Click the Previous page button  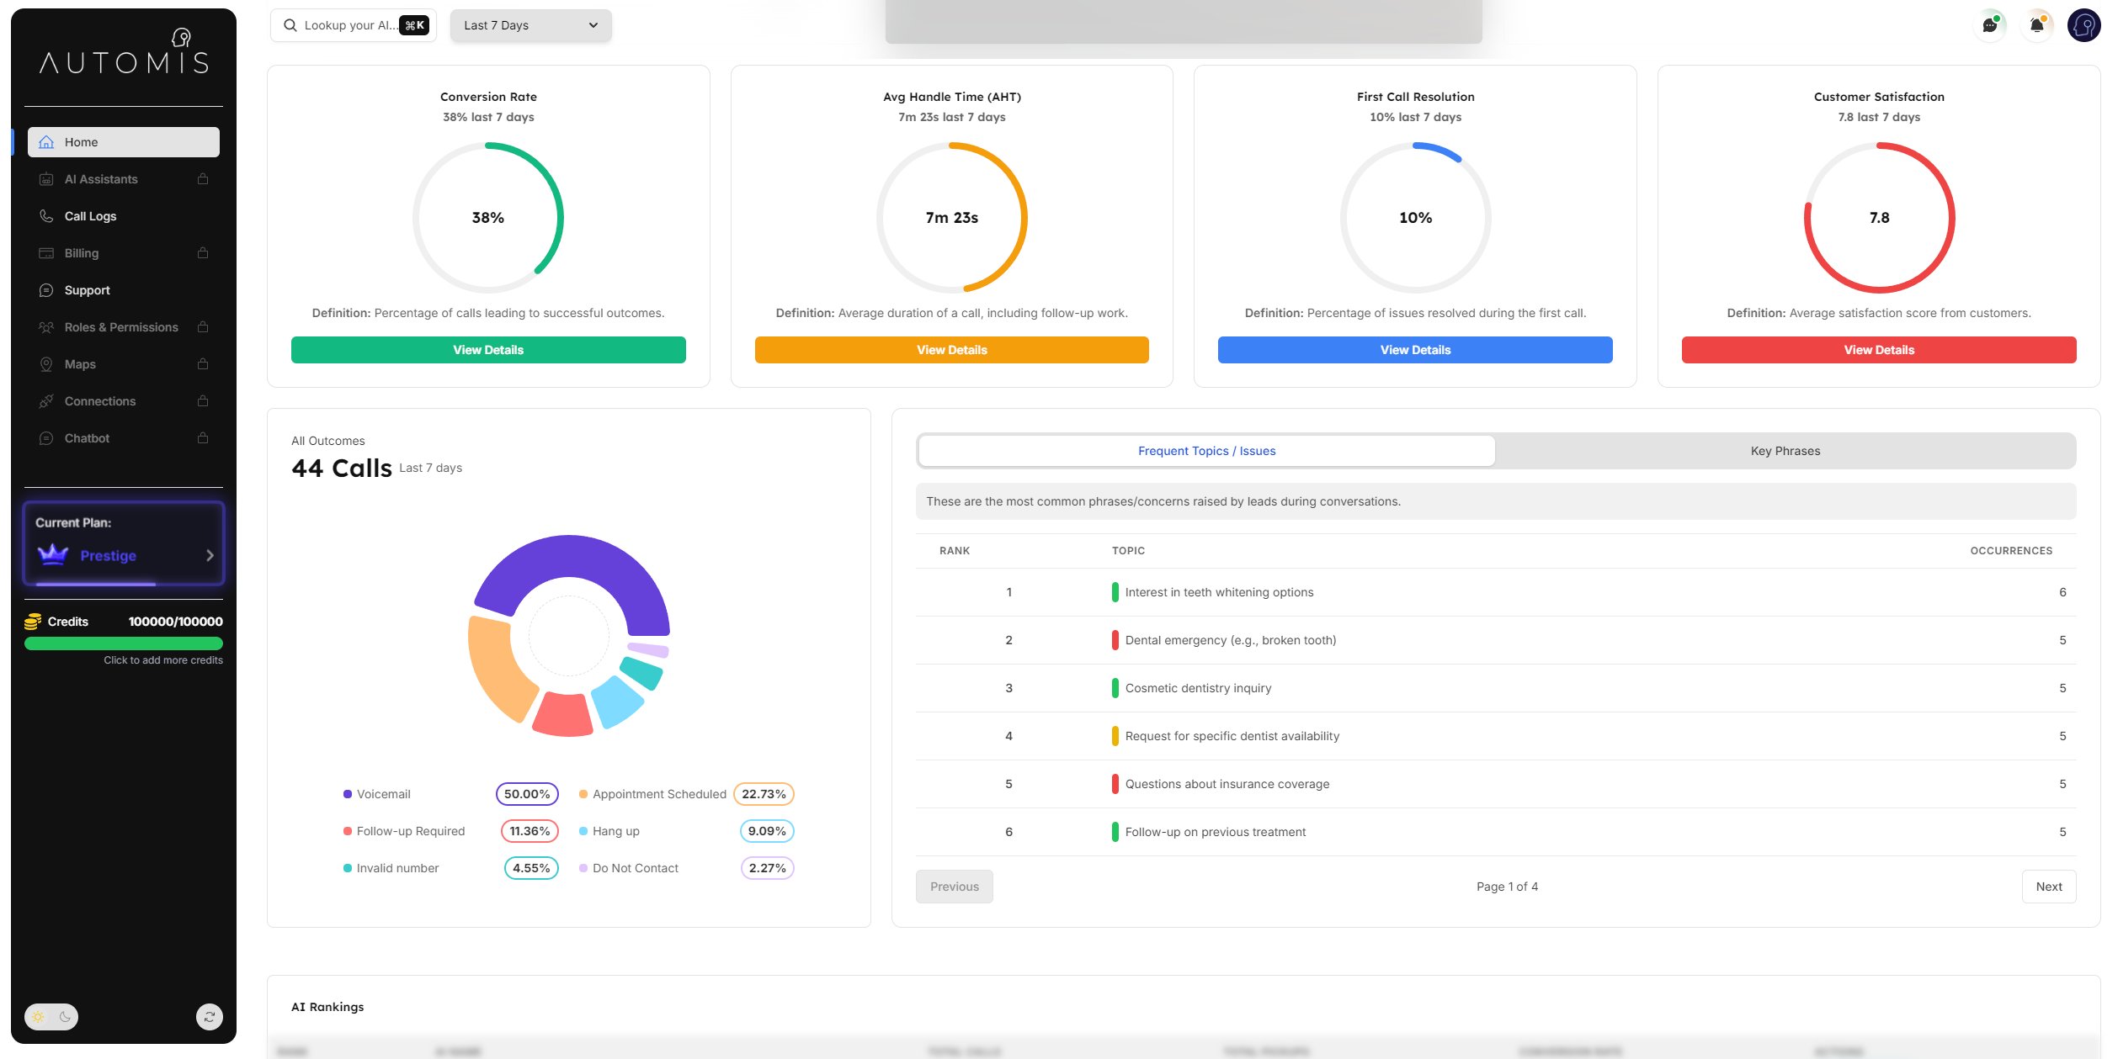click(955, 887)
